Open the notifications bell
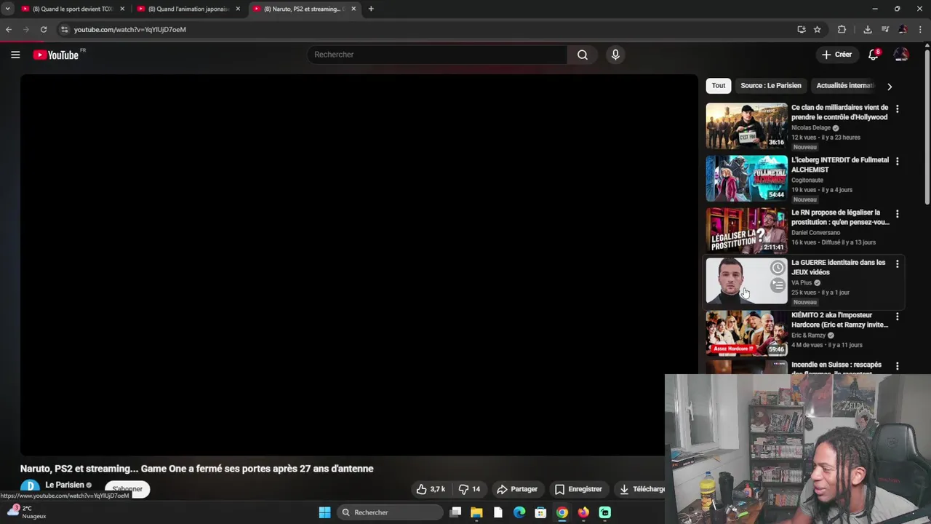 (874, 55)
